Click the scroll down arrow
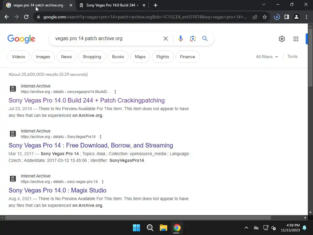The image size is (313, 235). (x=311, y=212)
